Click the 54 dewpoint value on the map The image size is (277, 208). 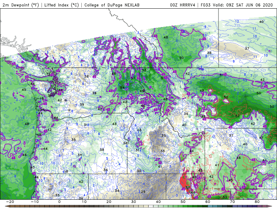(x=122, y=88)
